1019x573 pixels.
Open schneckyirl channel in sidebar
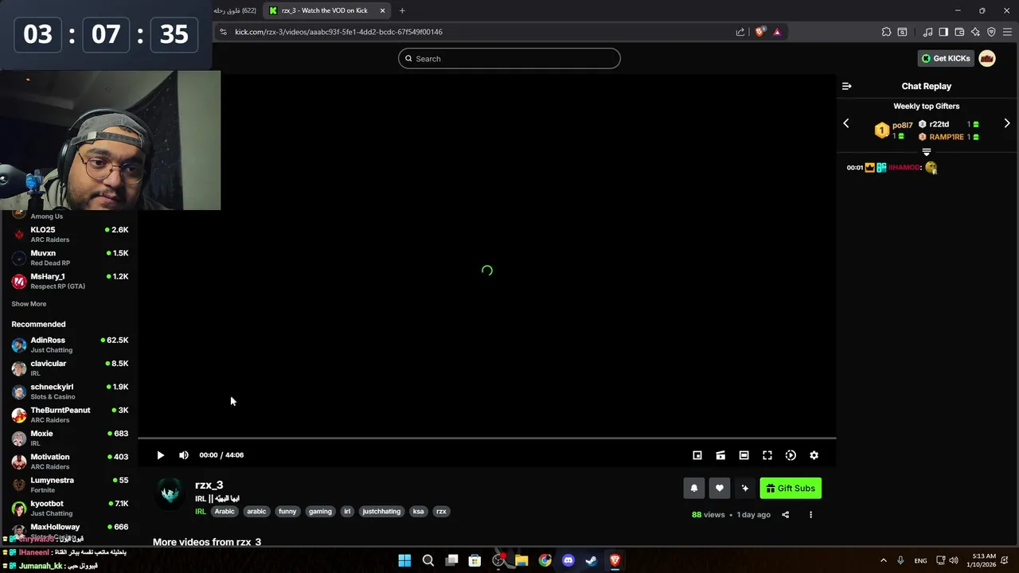[x=69, y=392]
